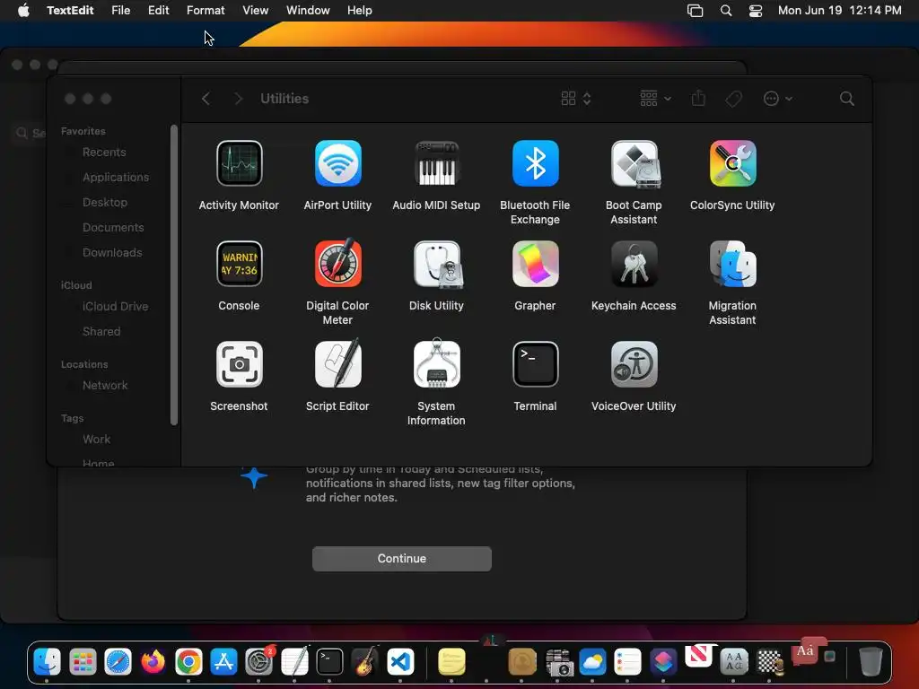Open the Grapher app
Screen dimensions: 919x689
point(535,264)
